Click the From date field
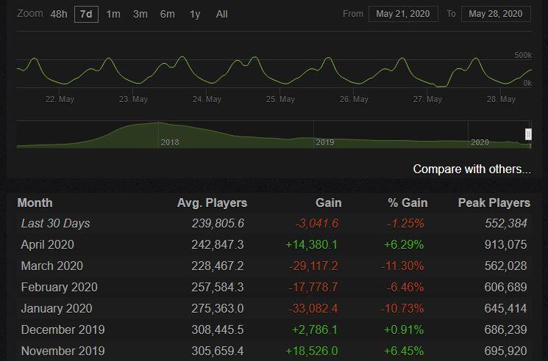 [404, 14]
